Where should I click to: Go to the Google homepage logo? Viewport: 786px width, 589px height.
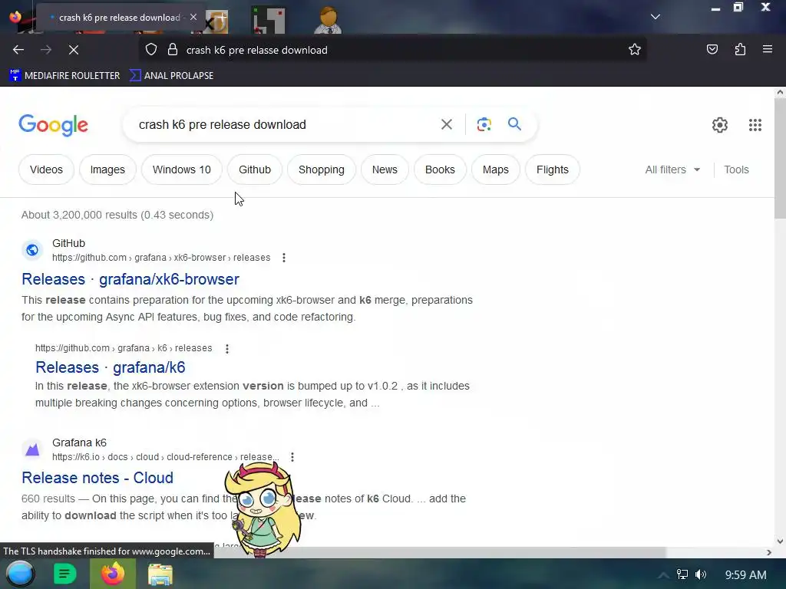[x=53, y=125]
